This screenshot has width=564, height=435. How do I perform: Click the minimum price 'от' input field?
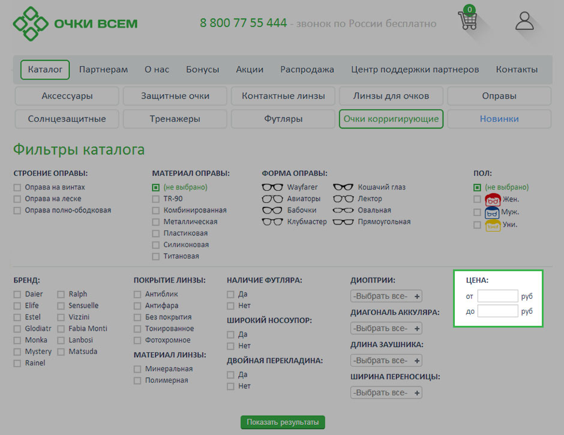[x=497, y=296]
